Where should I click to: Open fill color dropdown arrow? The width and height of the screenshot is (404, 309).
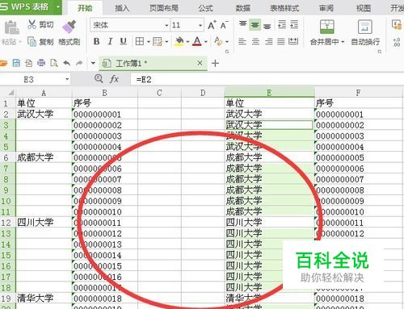click(187, 42)
